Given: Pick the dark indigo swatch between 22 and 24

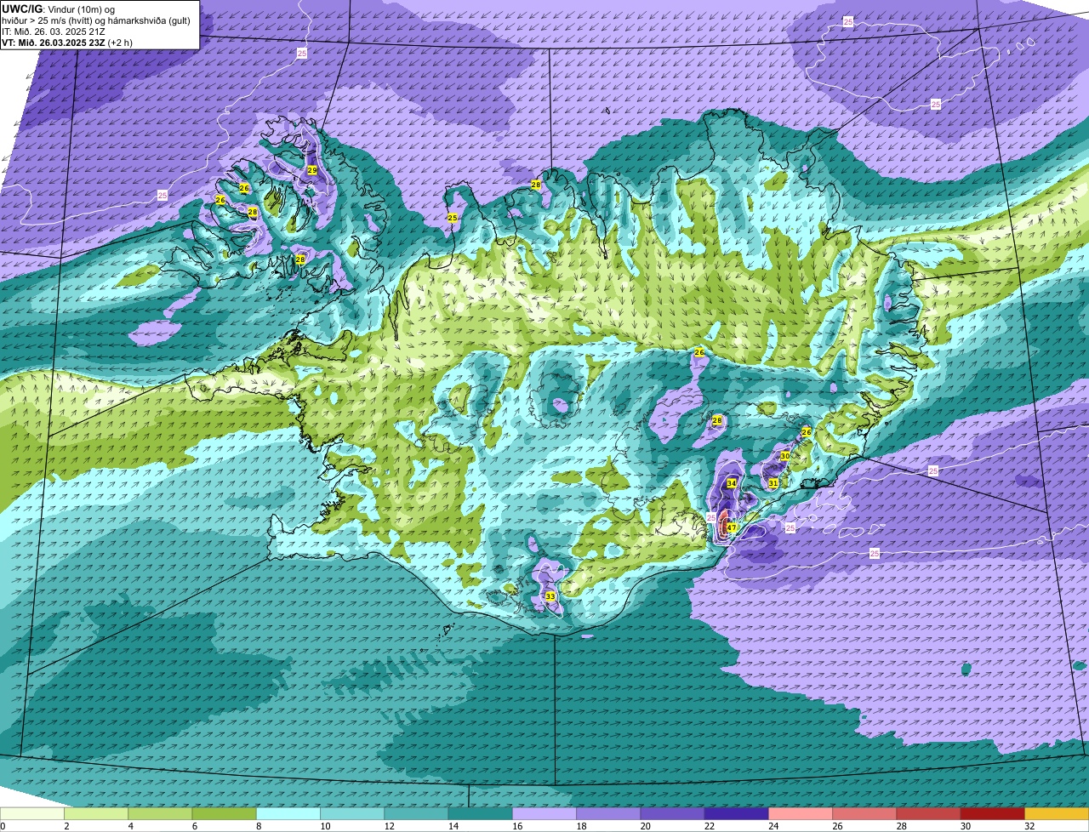Looking at the screenshot, I should click(736, 814).
